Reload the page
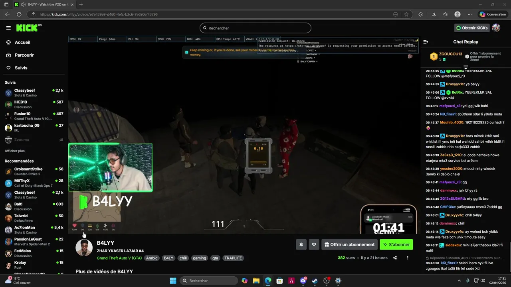This screenshot has width=511, height=287. (19, 14)
